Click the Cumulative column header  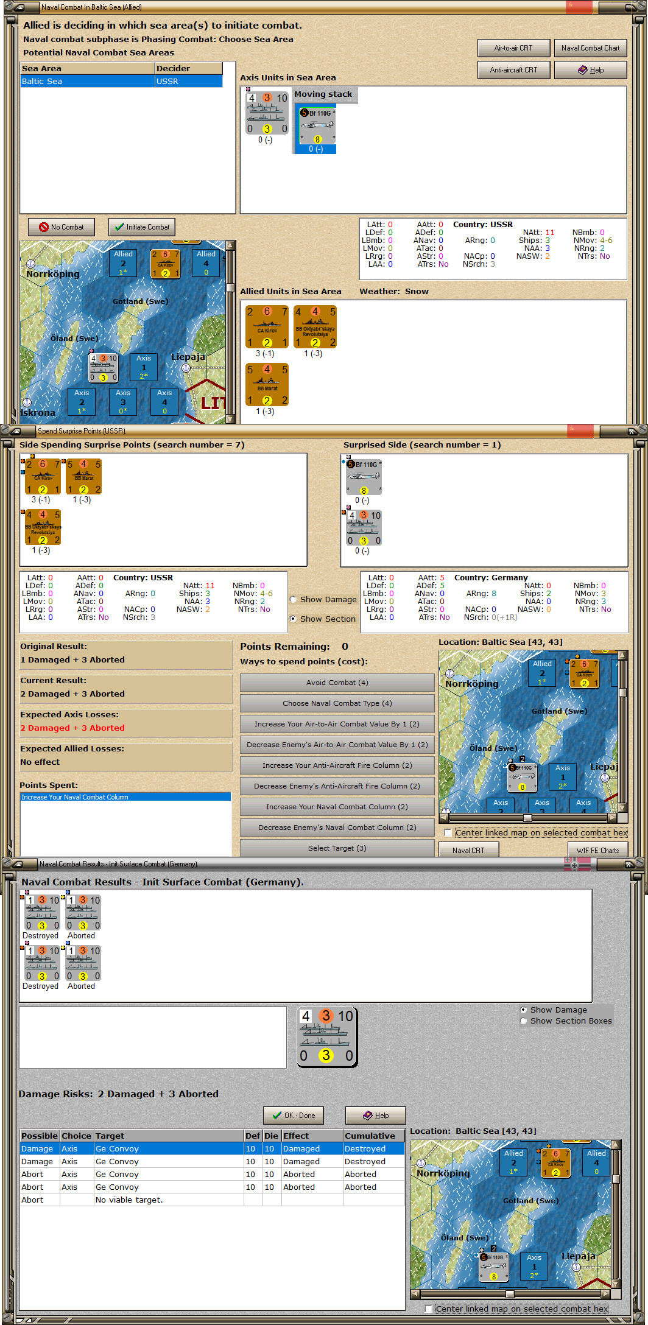click(x=374, y=1136)
